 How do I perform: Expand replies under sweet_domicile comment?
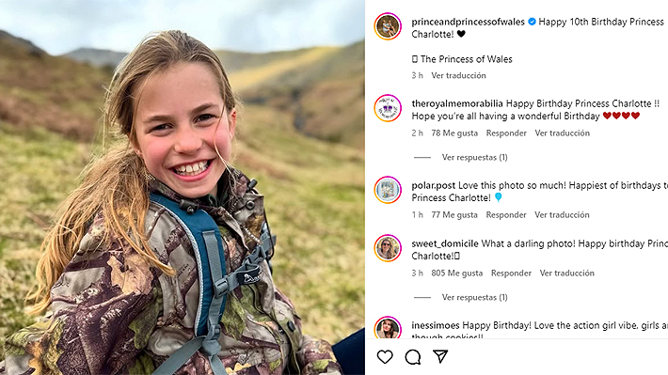point(474,297)
